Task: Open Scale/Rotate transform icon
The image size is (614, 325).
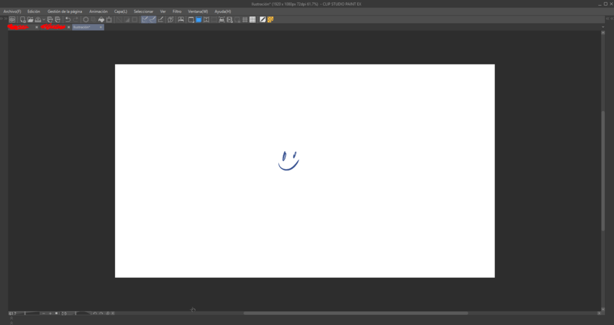Action: pyautogui.click(x=109, y=20)
